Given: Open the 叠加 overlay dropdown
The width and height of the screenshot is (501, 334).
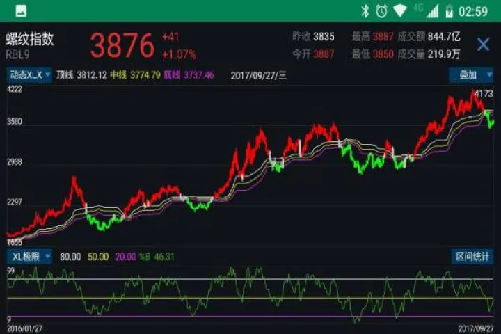Looking at the screenshot, I should coord(471,75).
